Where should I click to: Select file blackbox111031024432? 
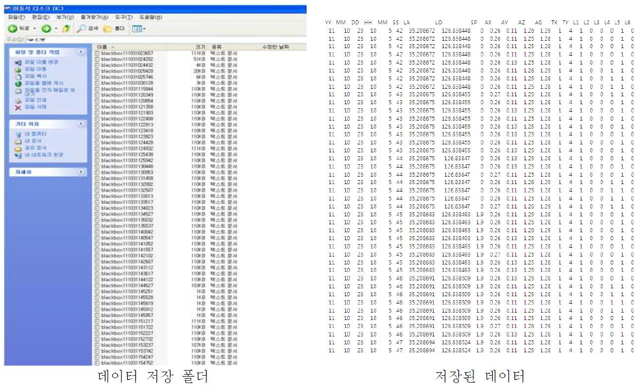[126, 65]
